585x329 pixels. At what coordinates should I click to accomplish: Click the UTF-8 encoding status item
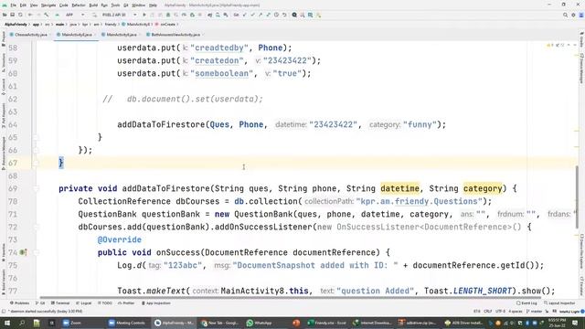coord(500,311)
